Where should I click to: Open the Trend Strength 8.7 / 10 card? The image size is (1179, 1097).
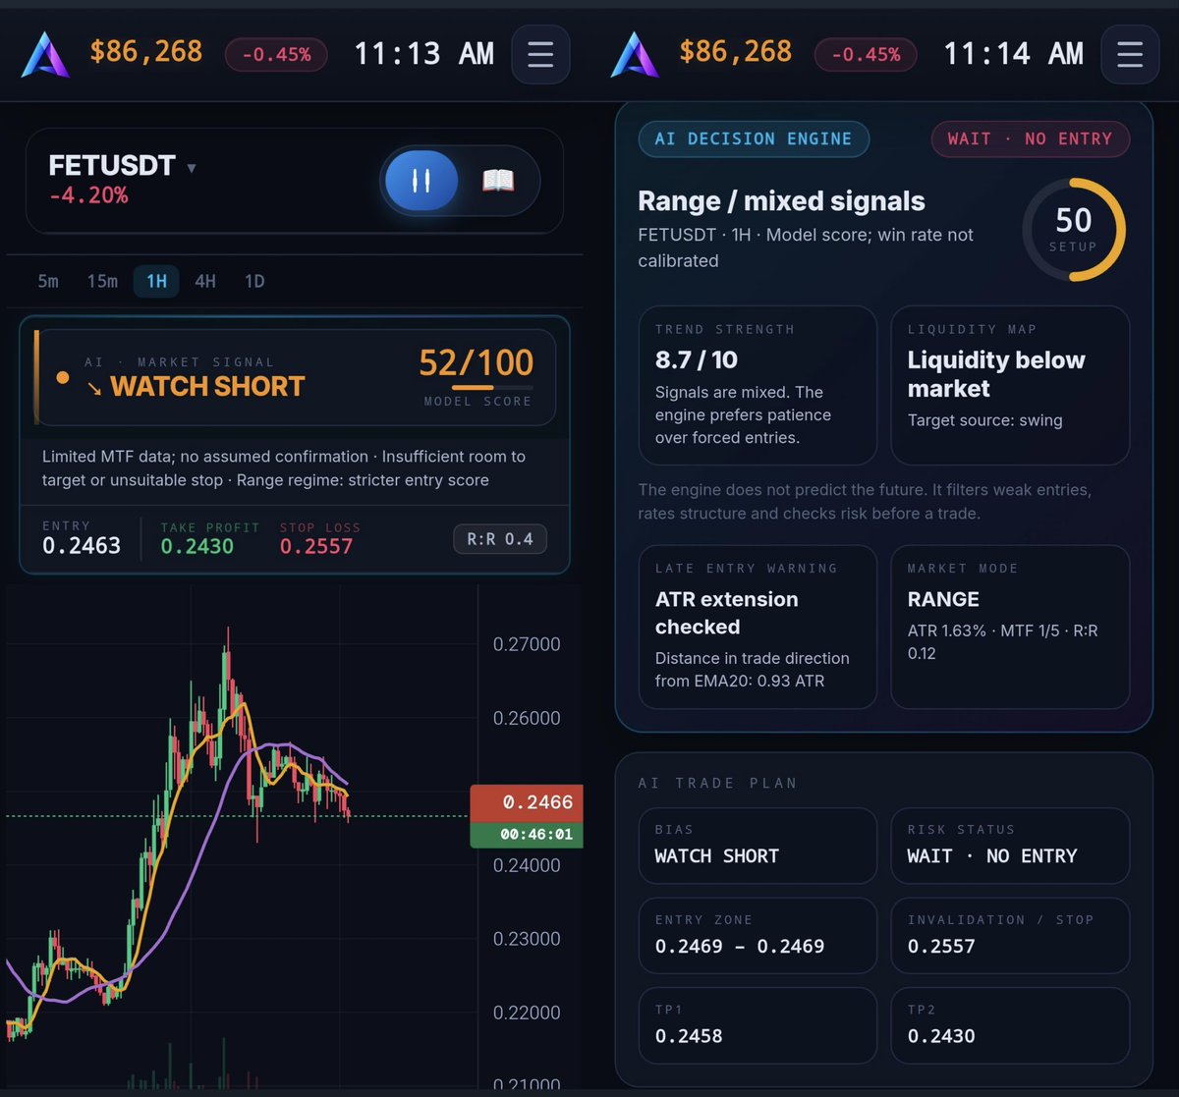(758, 385)
